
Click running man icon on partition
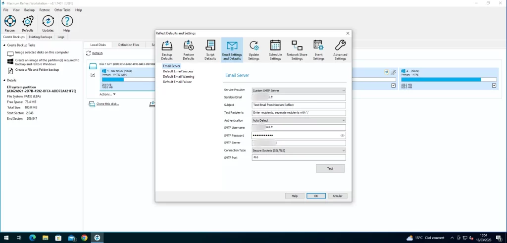(393, 72)
